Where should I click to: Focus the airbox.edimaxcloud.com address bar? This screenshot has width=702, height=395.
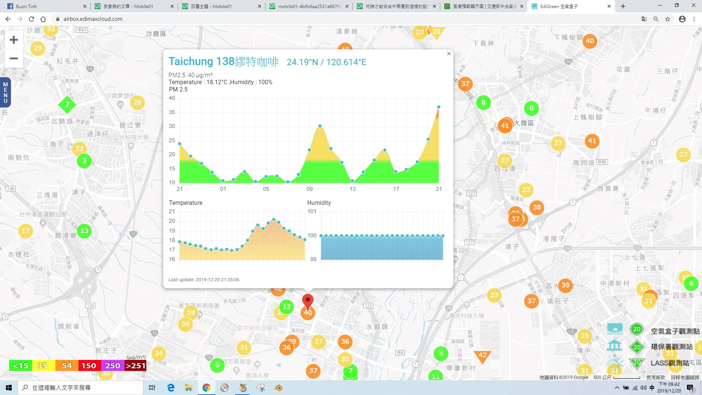pos(344,19)
